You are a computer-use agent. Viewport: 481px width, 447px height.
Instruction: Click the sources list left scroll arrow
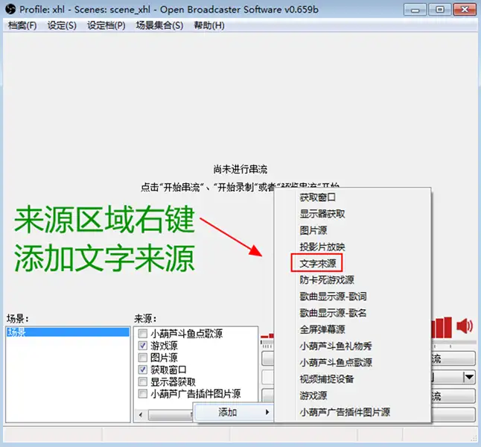[x=141, y=415]
